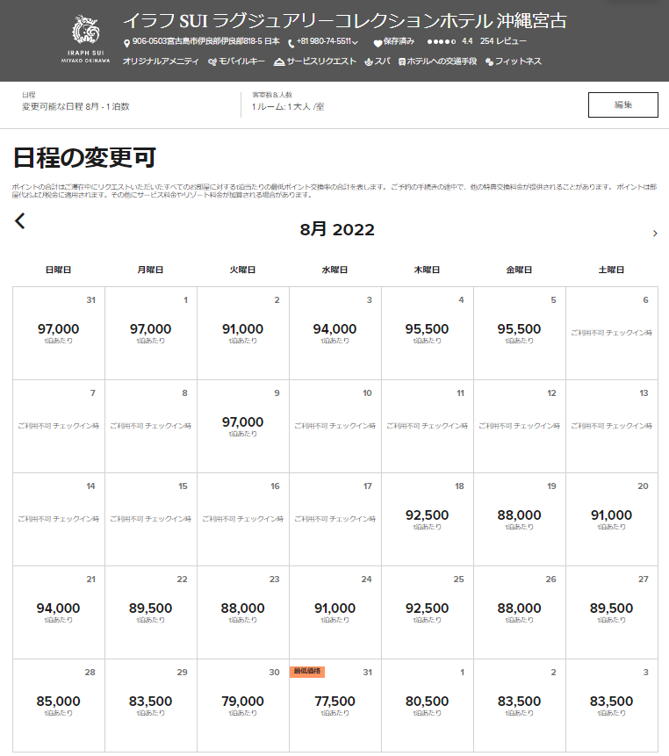Click the モバイルキー mobile key icon
Viewport: 669px width, 756px height.
click(x=212, y=62)
